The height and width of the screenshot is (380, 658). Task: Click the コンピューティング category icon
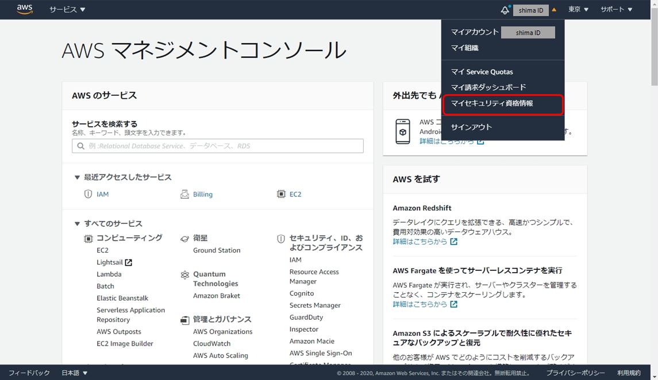[x=88, y=238]
